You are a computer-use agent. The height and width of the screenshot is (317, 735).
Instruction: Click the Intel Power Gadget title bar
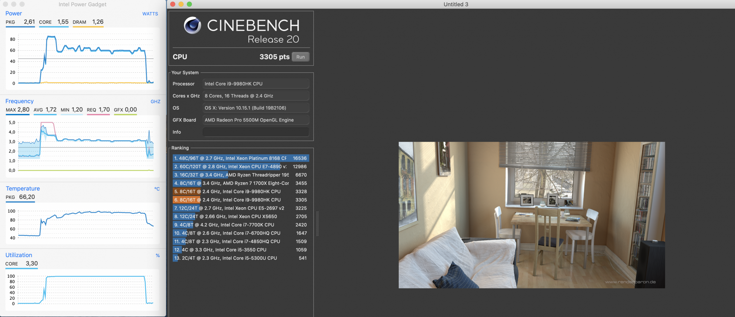(x=83, y=4)
